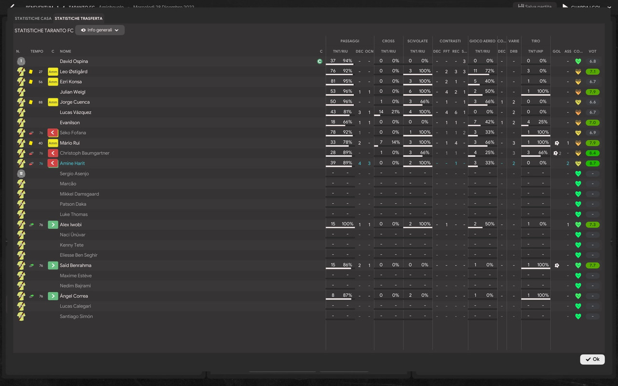Click David Ospina's number 1 goalkeeper icon
Image resolution: width=618 pixels, height=386 pixels.
click(x=21, y=61)
